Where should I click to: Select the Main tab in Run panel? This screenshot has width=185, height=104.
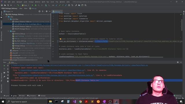tap(12, 62)
